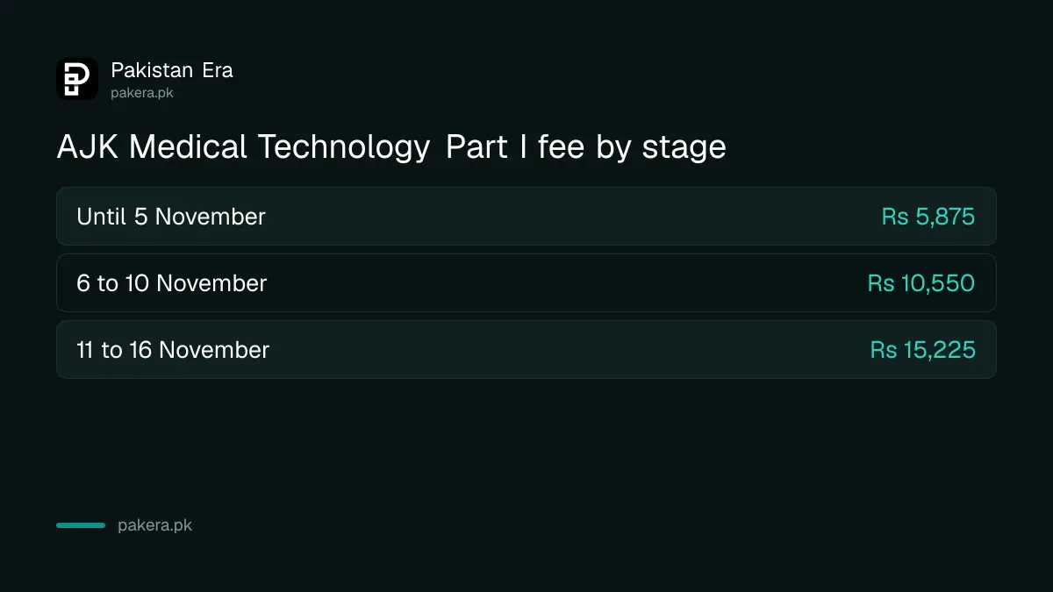
Task: Click the Rs 15,225 fee amount
Action: [x=923, y=350]
